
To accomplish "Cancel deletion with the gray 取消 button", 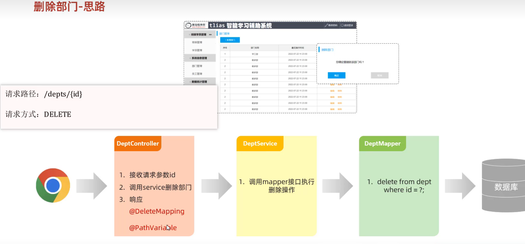I will [379, 75].
